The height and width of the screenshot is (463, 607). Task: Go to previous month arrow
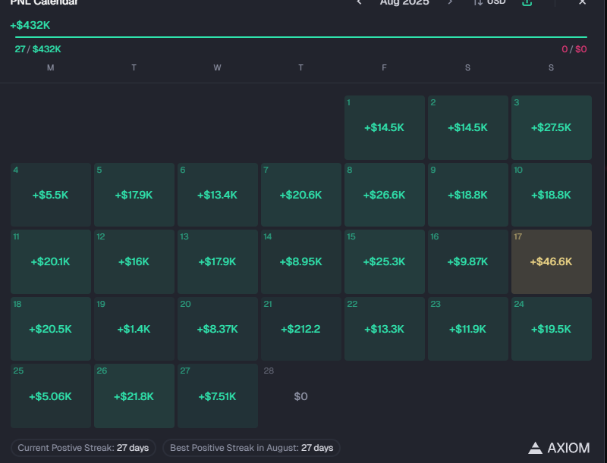pyautogui.click(x=359, y=2)
